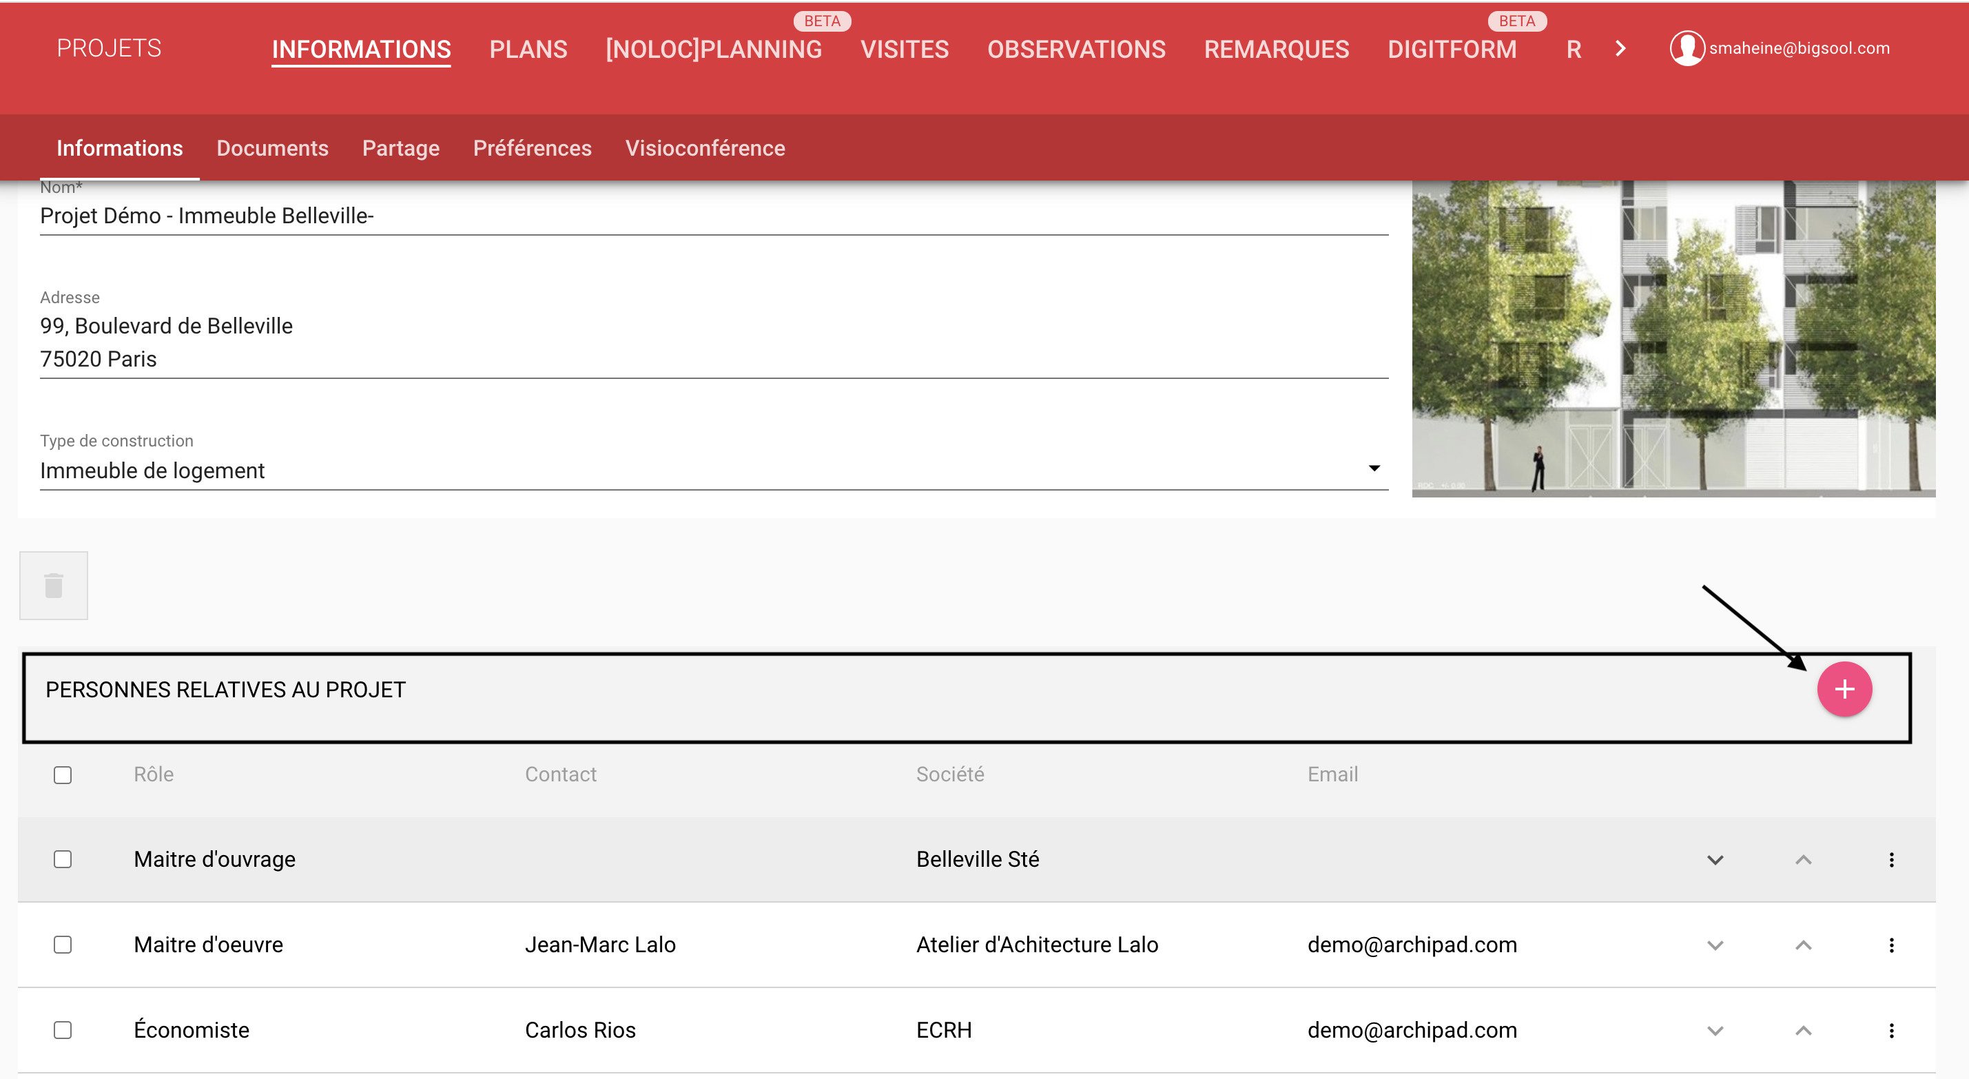Image resolution: width=1969 pixels, height=1079 pixels.
Task: Move Maitre d'ouvrage row up with arrow
Action: 1802,859
